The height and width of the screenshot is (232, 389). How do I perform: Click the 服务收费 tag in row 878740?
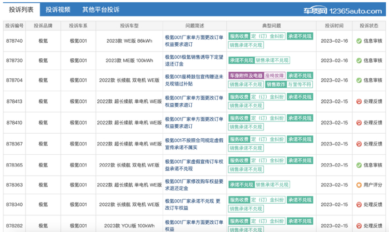coord(239,36)
